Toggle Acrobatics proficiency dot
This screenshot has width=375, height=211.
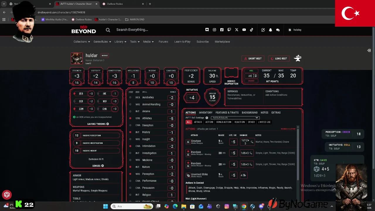pyautogui.click(x=130, y=97)
